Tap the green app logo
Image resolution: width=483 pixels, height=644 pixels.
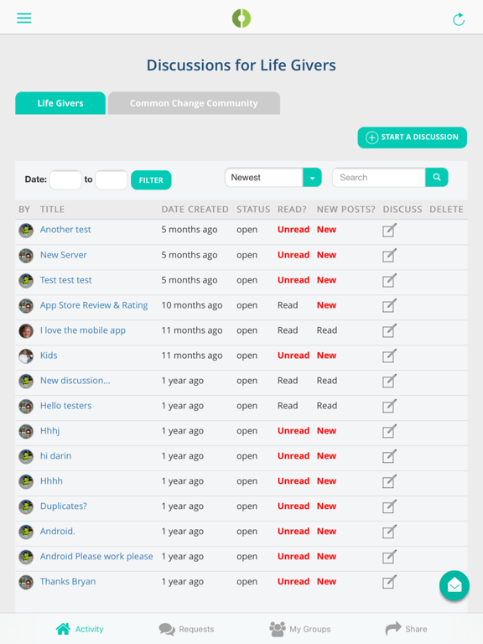click(x=241, y=18)
